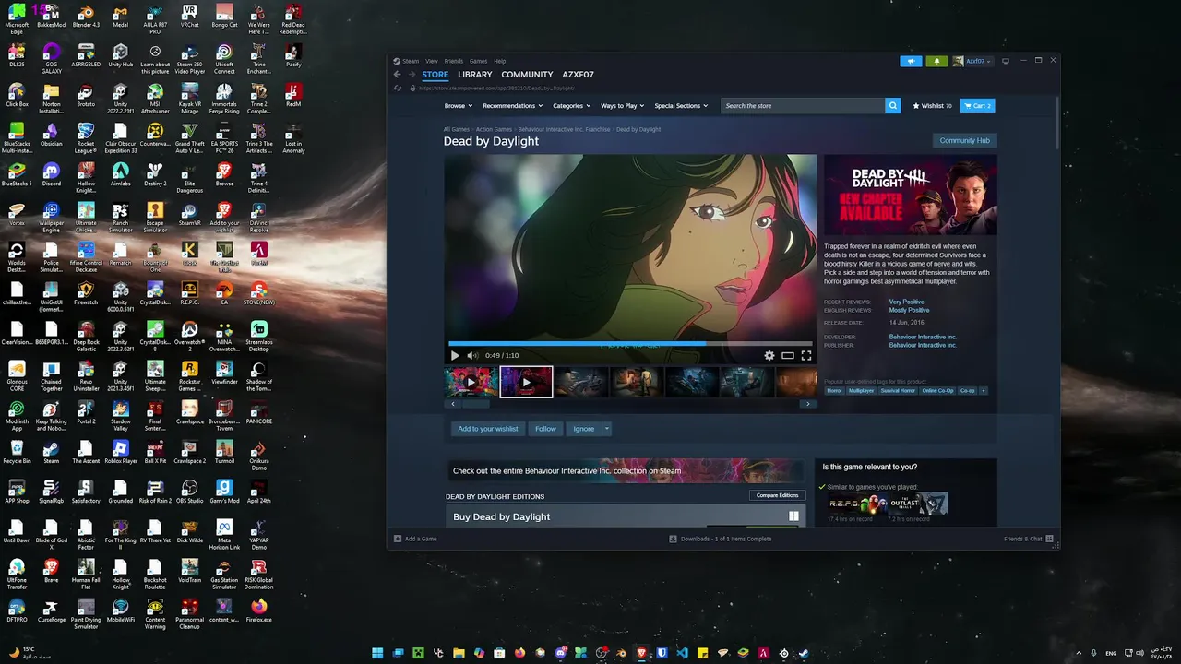Open Discord desktop shortcut
Image resolution: width=1181 pixels, height=664 pixels.
51,174
